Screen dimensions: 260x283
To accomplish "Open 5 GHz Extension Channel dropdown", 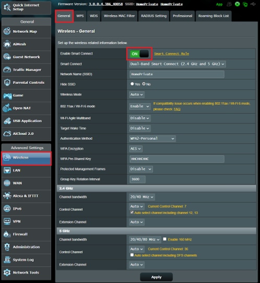I will (137, 265).
